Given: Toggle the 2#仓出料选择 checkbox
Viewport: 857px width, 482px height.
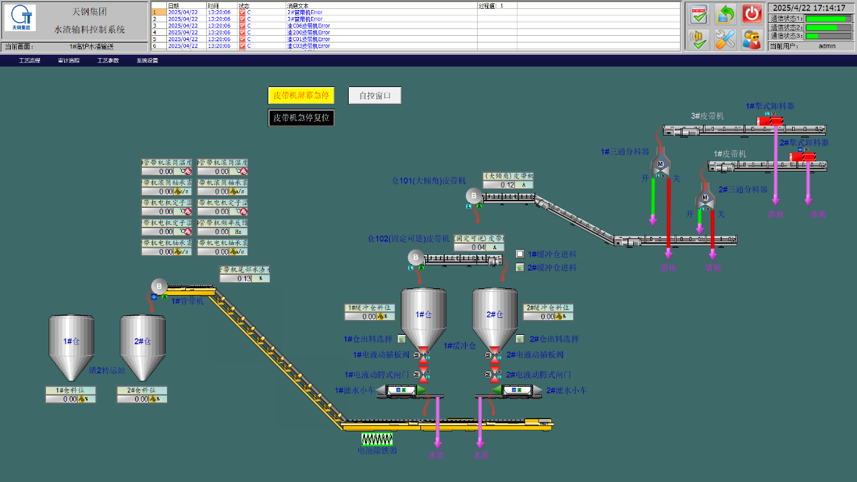Looking at the screenshot, I should click(x=520, y=339).
